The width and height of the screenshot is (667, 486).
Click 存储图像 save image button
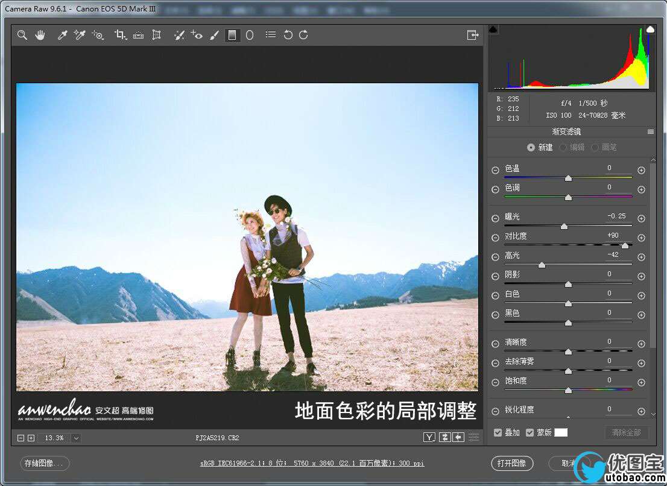(x=45, y=463)
